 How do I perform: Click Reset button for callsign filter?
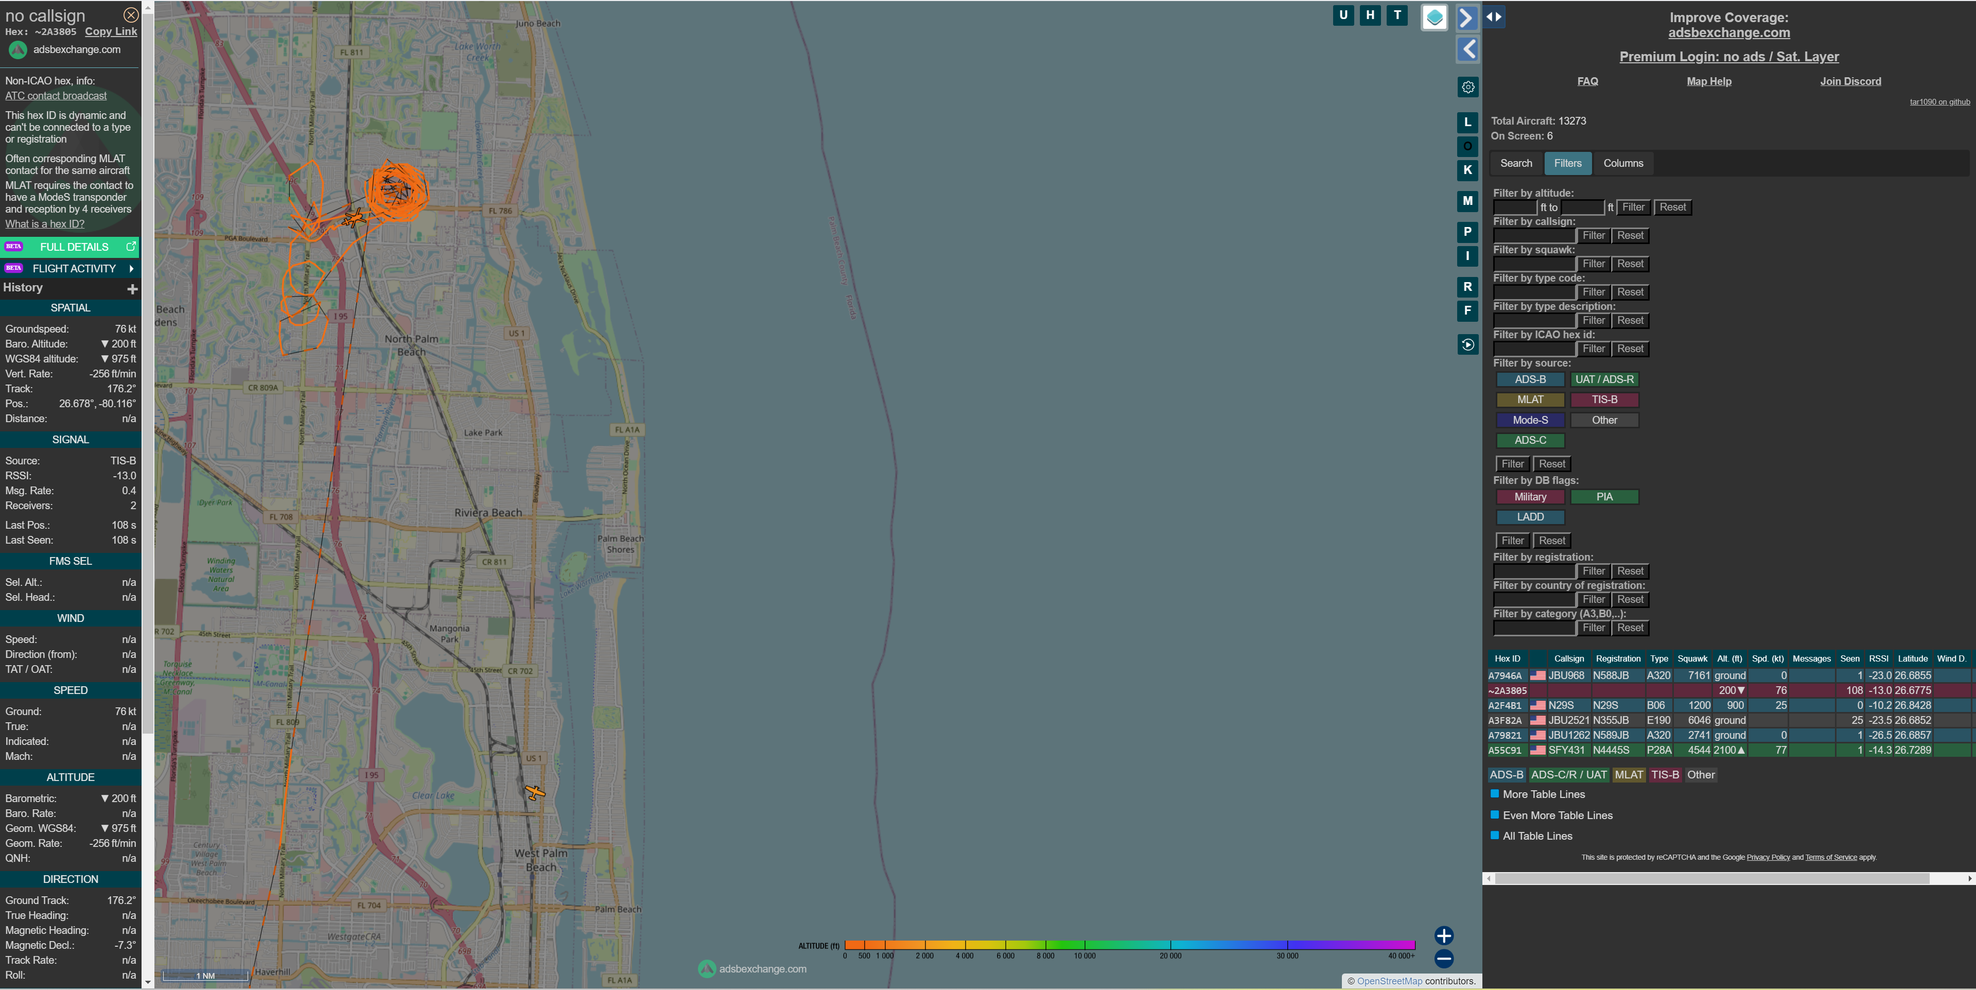1629,236
